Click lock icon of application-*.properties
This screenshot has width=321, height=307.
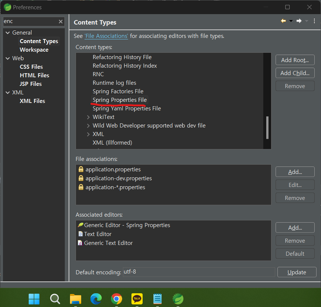(x=81, y=187)
